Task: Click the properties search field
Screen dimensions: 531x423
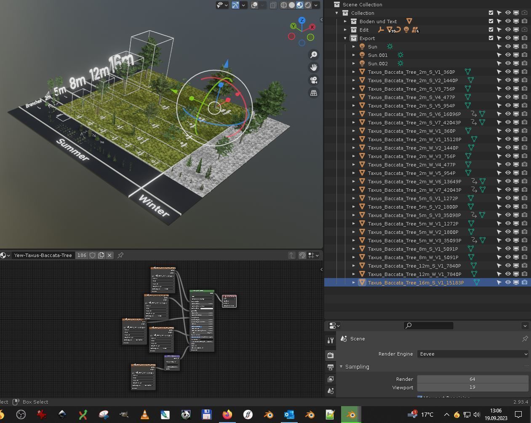Action: click(x=429, y=326)
